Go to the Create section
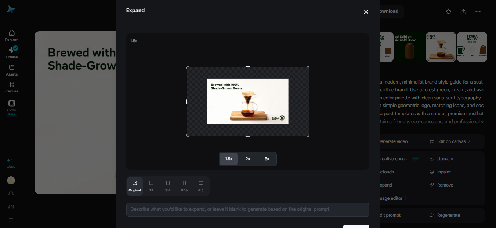The width and height of the screenshot is (496, 228). (12, 52)
